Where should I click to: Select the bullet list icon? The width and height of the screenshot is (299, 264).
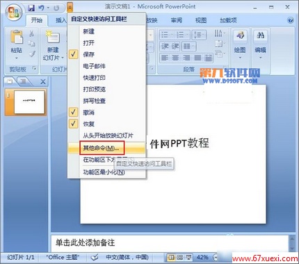point(164,35)
